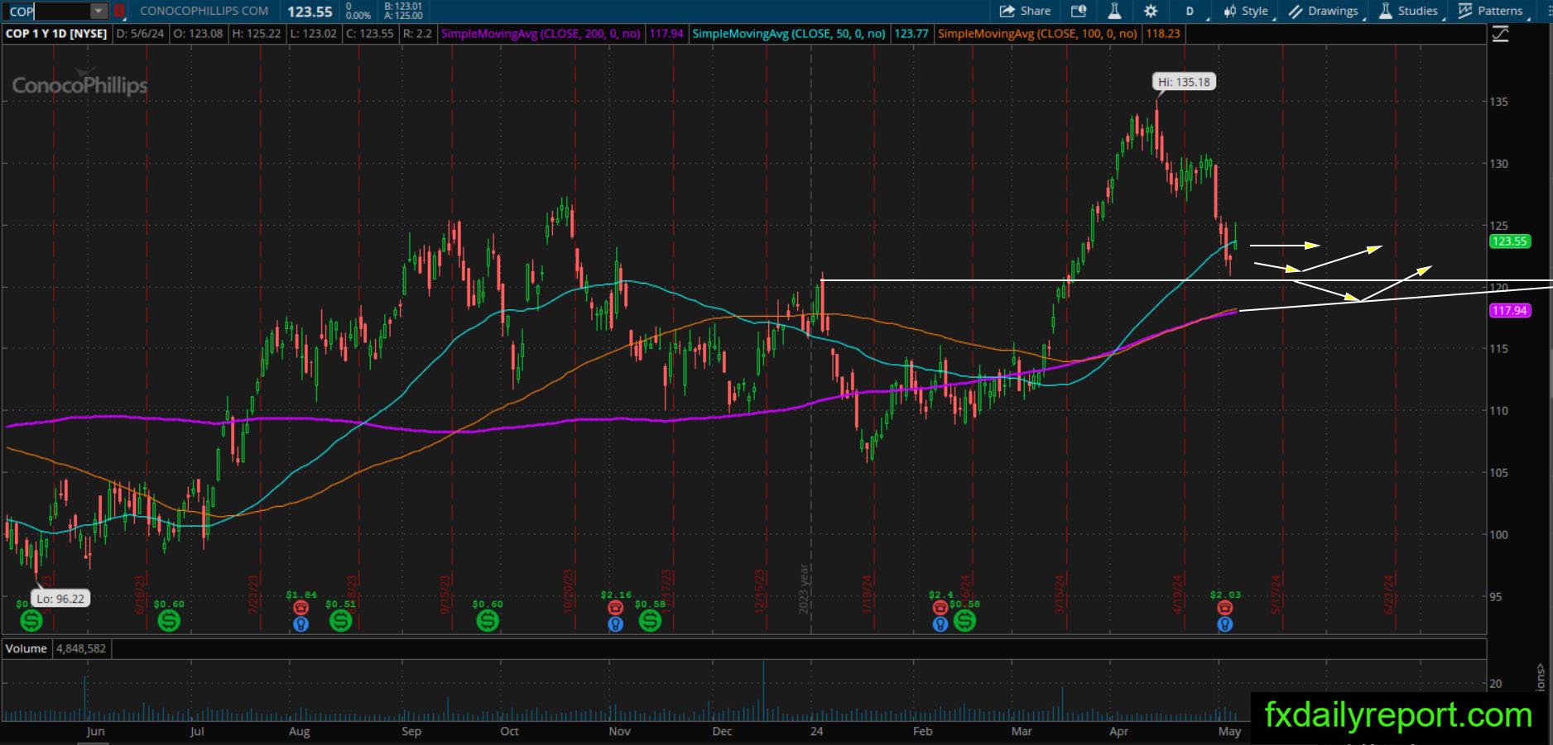Click the $2.16 earnings phone icon
The height and width of the screenshot is (745, 1553).
point(615,608)
